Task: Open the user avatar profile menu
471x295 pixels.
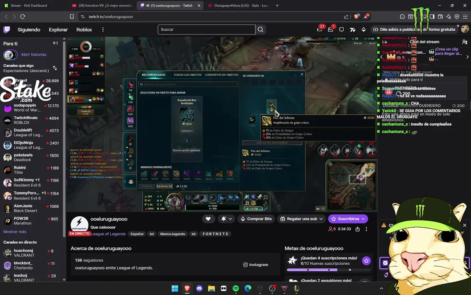Action: click(465, 29)
